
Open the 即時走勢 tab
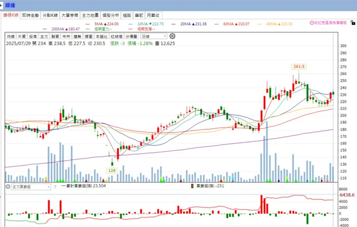click(x=30, y=15)
